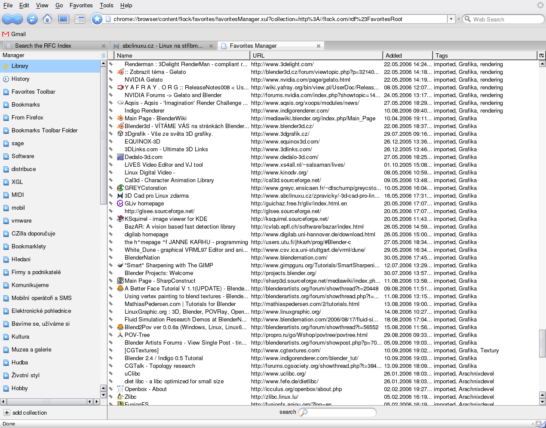Close the Search the RFC Index tab
Viewport: 546px width, 428px height.
coord(104,46)
